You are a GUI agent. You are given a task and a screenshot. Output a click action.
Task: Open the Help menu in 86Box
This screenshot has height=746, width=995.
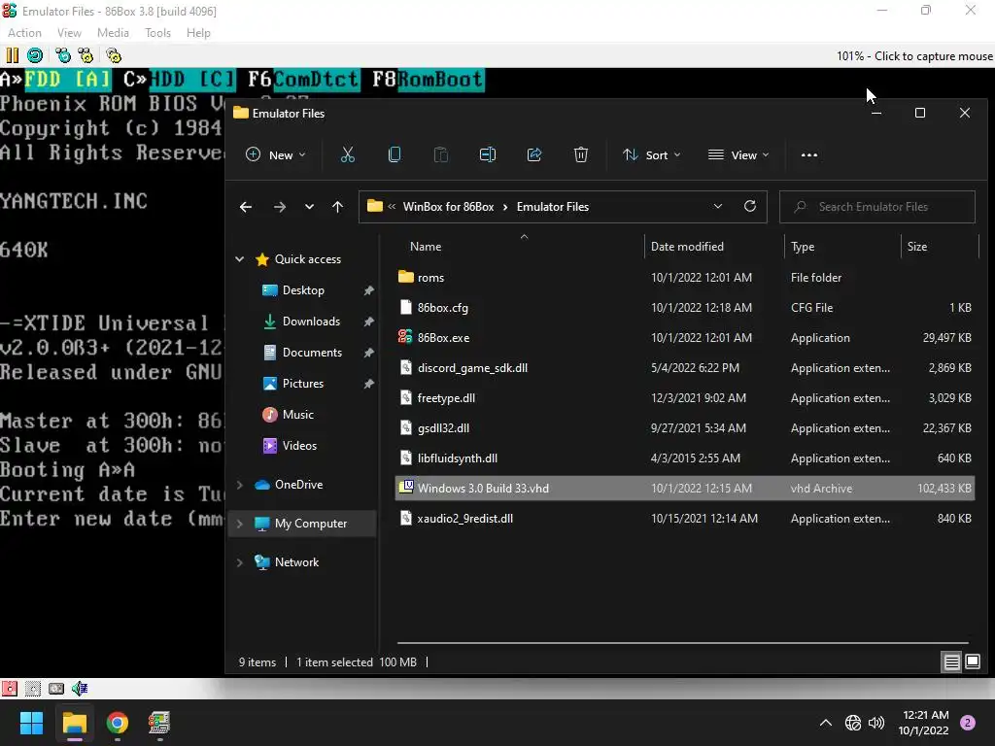pos(198,33)
